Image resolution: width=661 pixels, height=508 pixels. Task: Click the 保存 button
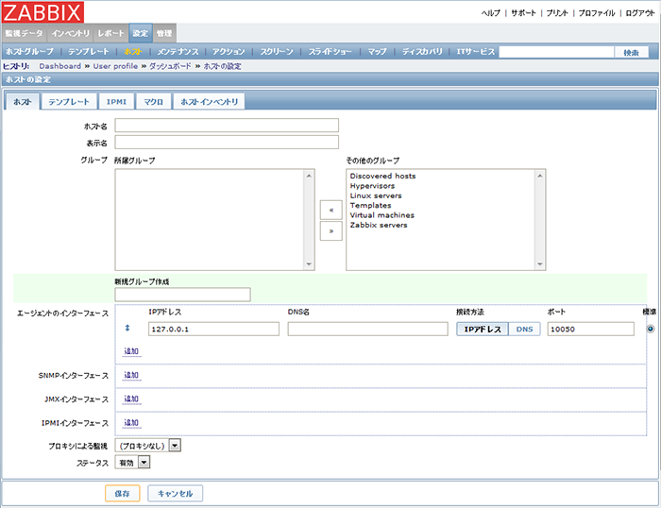[x=122, y=493]
